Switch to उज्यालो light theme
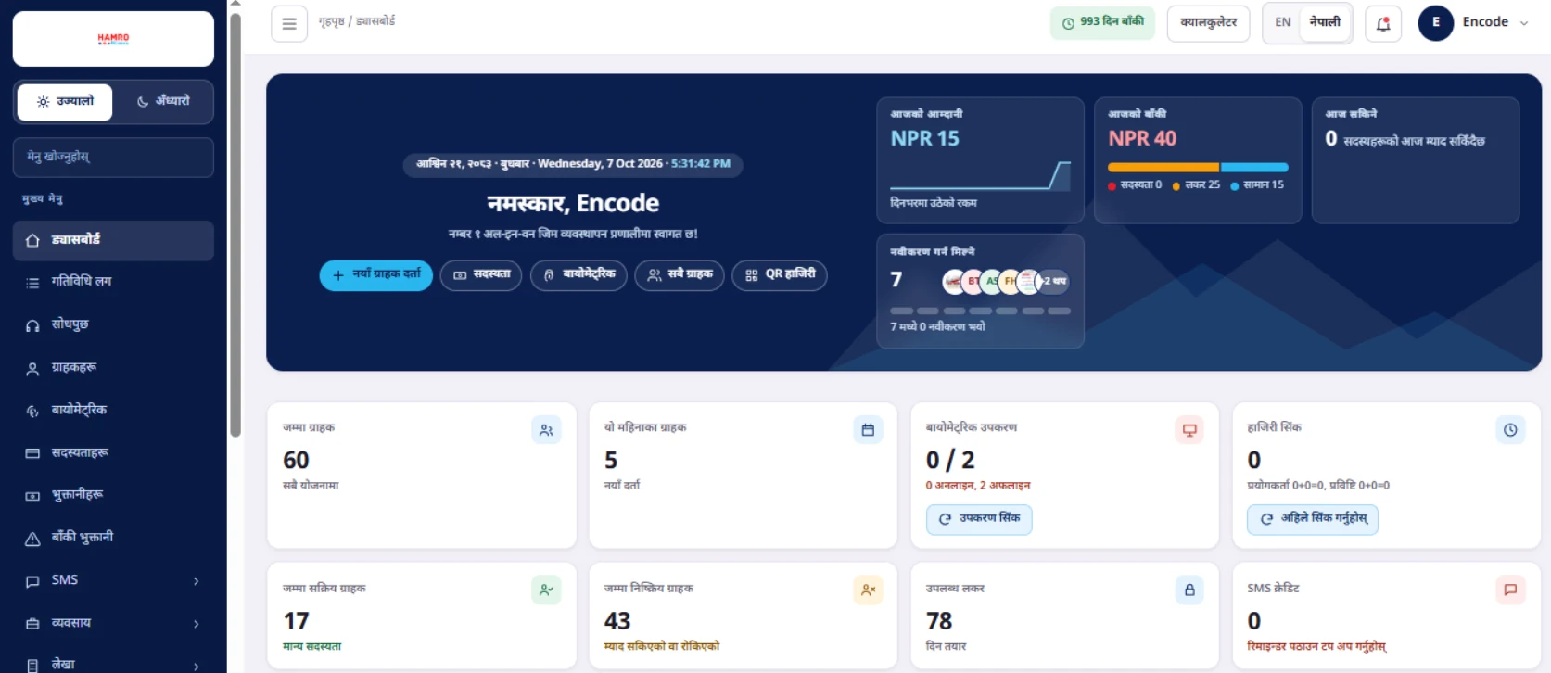Screen dimensions: 1551x673 (65, 102)
